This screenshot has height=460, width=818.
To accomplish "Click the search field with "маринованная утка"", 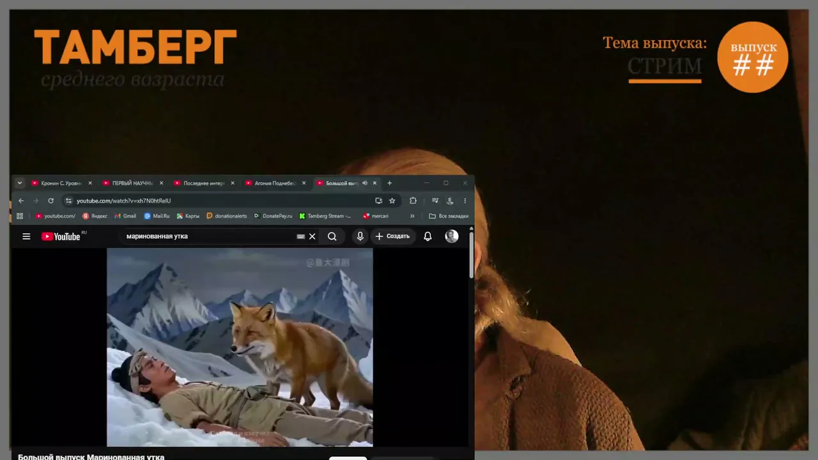I will (210, 236).
